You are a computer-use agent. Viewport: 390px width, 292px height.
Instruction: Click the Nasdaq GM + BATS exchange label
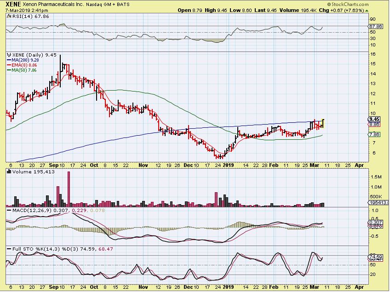[x=108, y=5]
